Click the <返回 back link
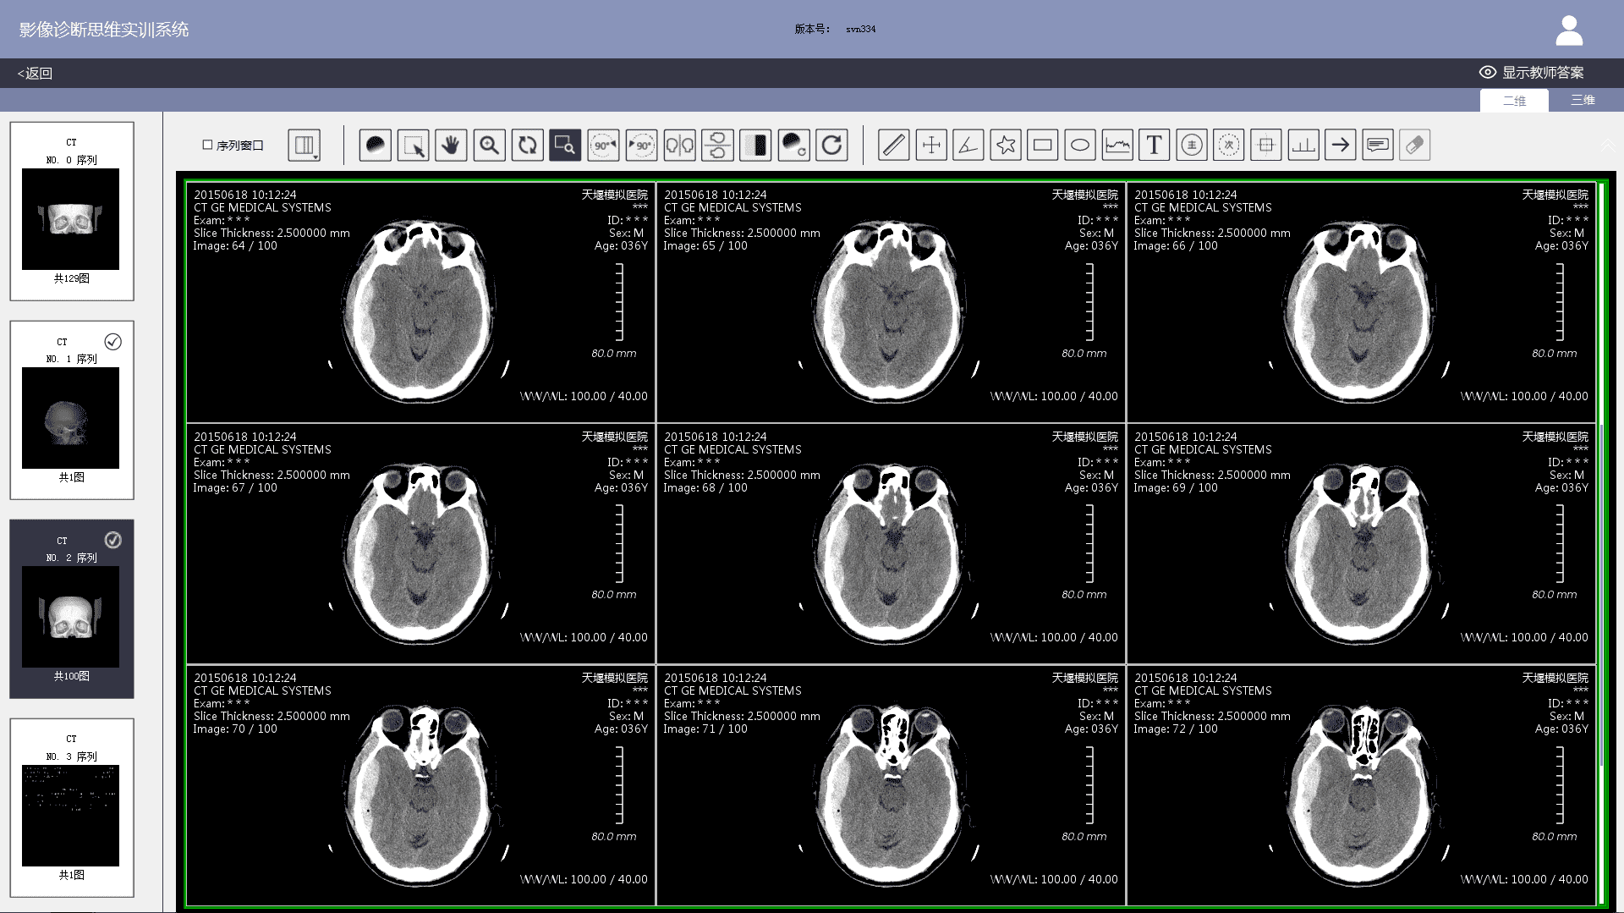 (x=34, y=73)
